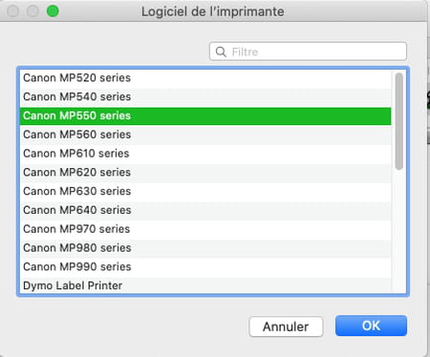The width and height of the screenshot is (430, 357).
Task: Select Canon MP990 series
Action: (x=205, y=267)
